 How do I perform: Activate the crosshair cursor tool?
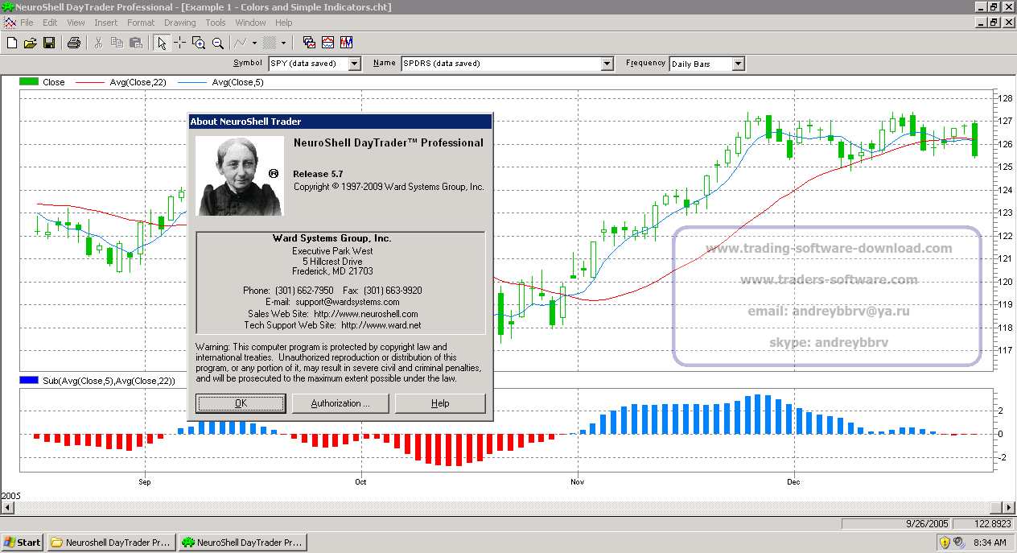180,43
